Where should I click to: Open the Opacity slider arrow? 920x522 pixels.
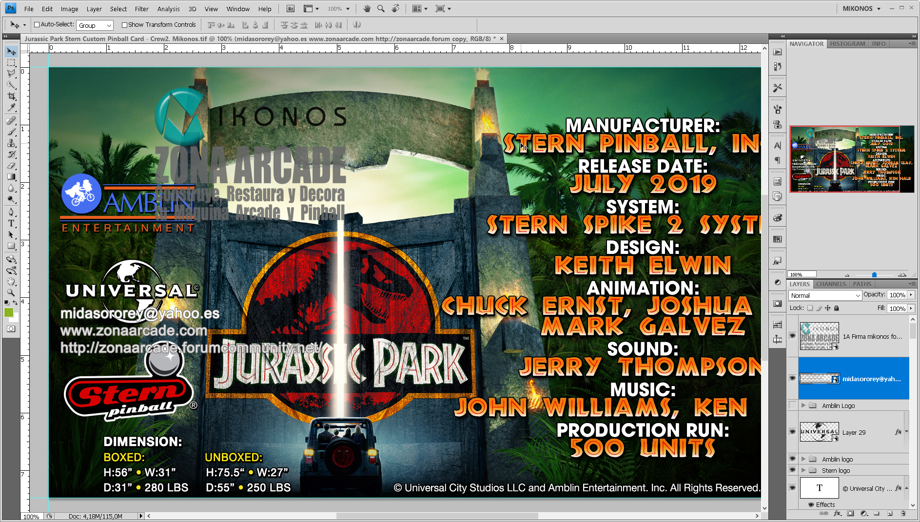[911, 295]
